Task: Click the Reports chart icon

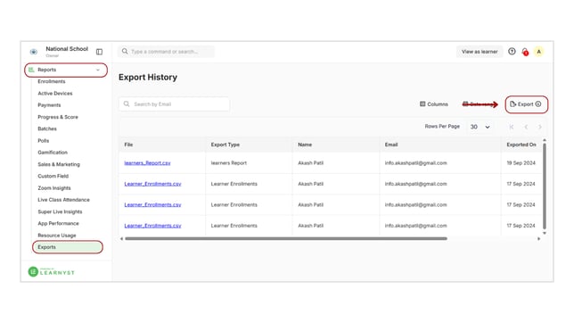Action: [31, 70]
